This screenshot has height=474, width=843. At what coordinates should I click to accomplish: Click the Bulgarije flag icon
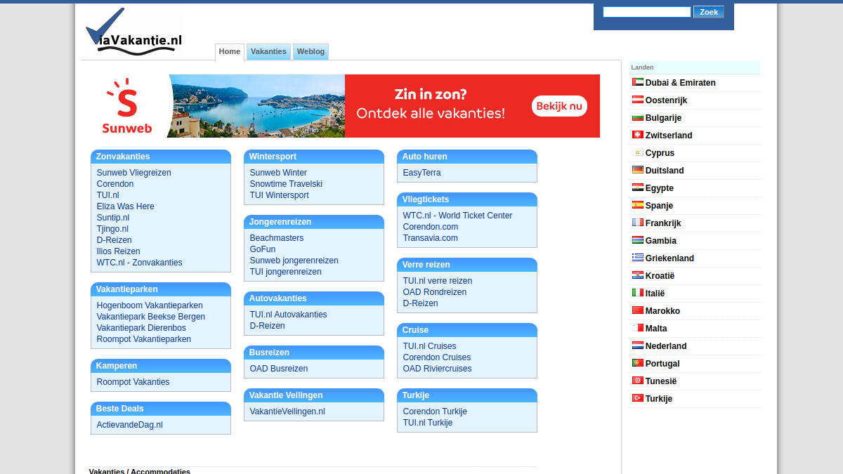coord(637,117)
